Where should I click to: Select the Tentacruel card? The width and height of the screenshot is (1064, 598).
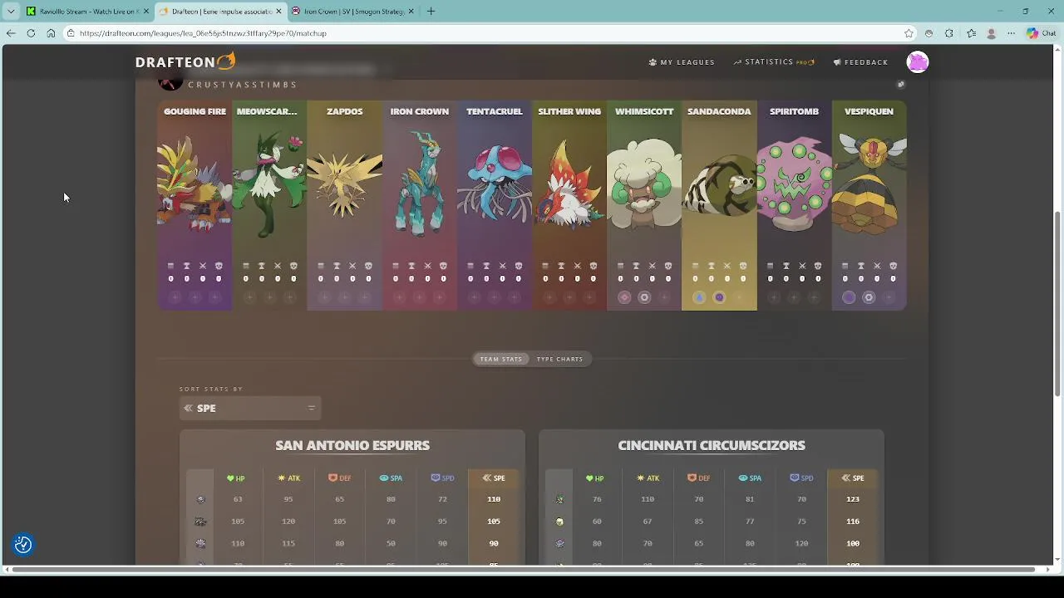coord(495,206)
